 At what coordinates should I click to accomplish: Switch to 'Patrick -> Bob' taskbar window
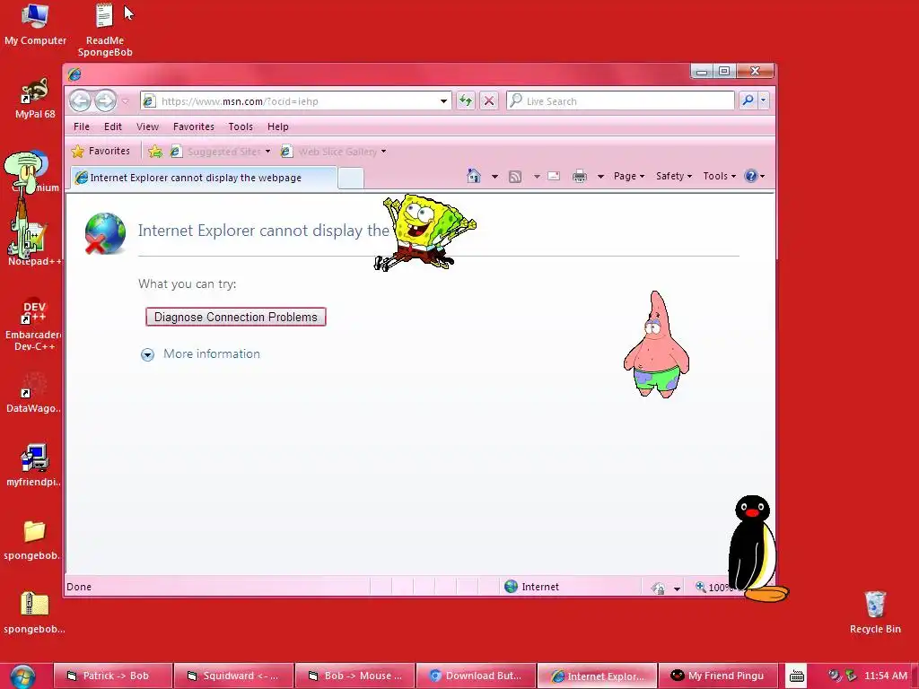click(112, 676)
